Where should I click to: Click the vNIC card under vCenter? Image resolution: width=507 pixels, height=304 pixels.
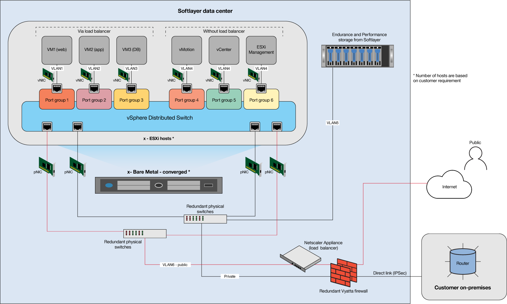pyautogui.click(x=216, y=75)
